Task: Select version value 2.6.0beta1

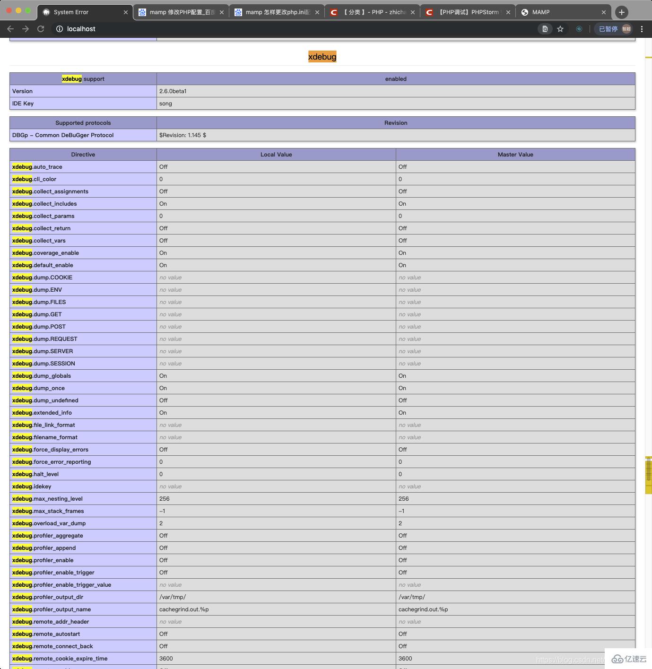Action: tap(173, 91)
